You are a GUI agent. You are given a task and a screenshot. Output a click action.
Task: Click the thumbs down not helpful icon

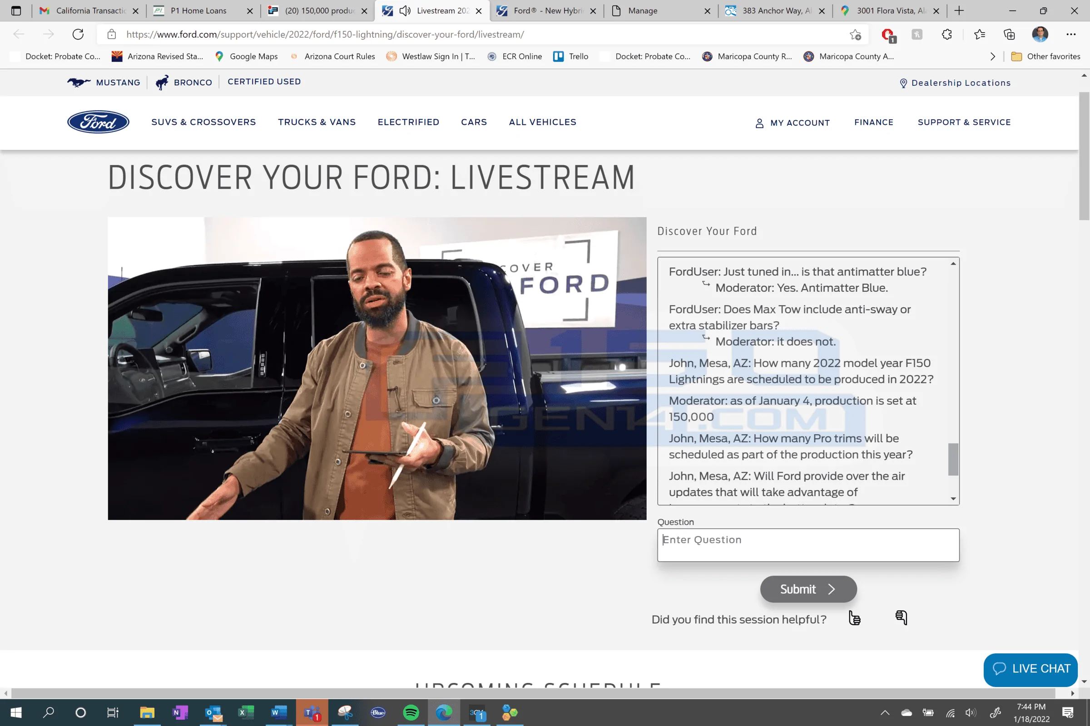coord(902,618)
